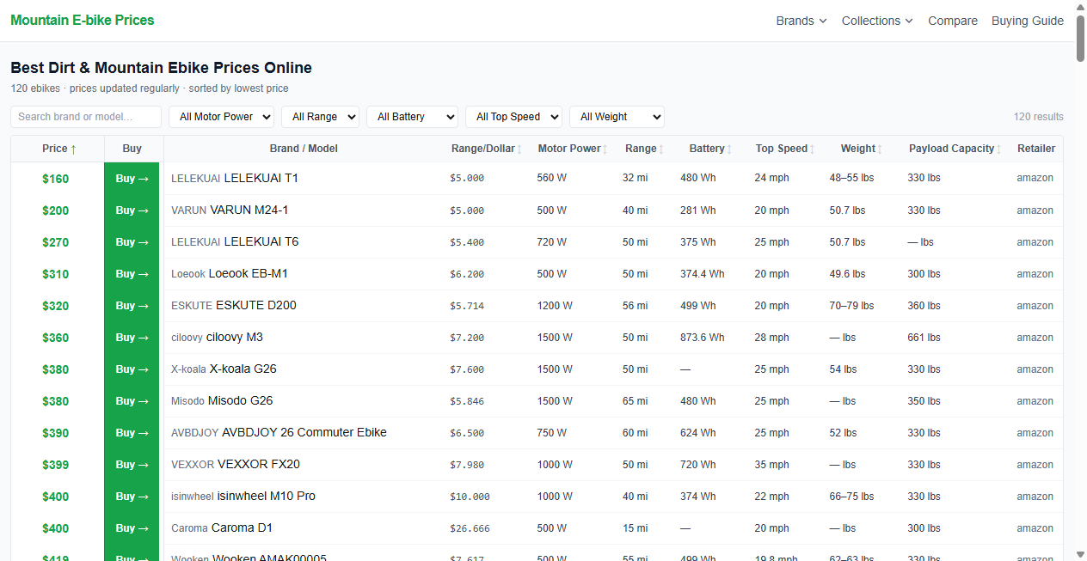The image size is (1087, 561).
Task: Click the $26.666 range/dollar value
Action: tap(470, 528)
